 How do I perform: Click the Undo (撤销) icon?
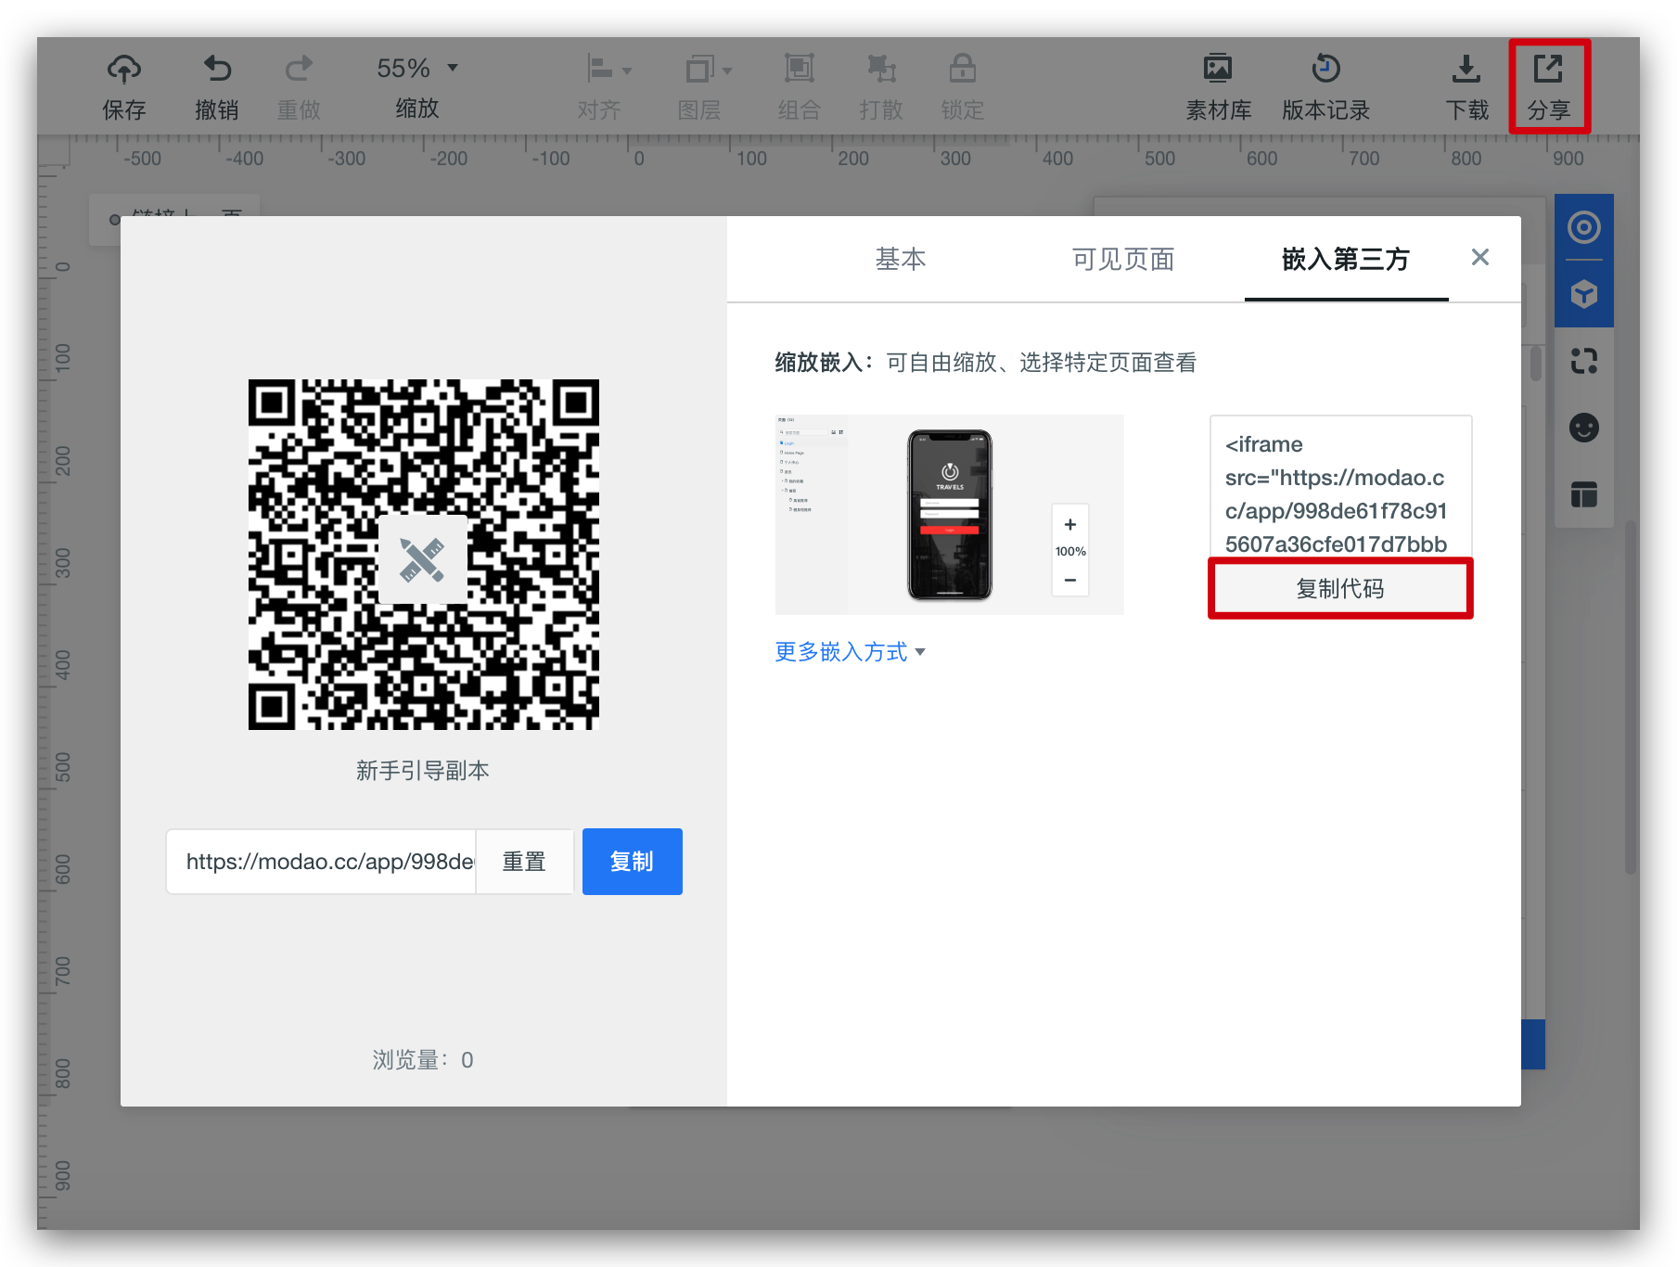tap(217, 69)
